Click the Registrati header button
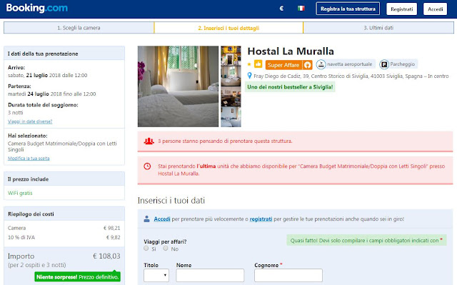 click(401, 9)
